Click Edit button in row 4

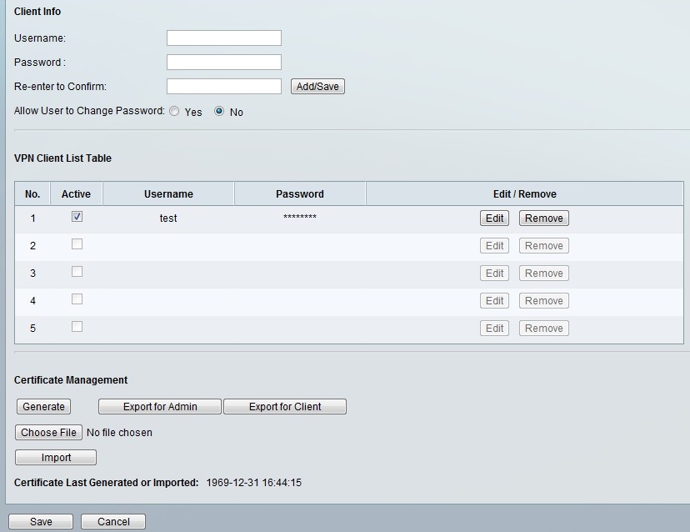coord(495,301)
